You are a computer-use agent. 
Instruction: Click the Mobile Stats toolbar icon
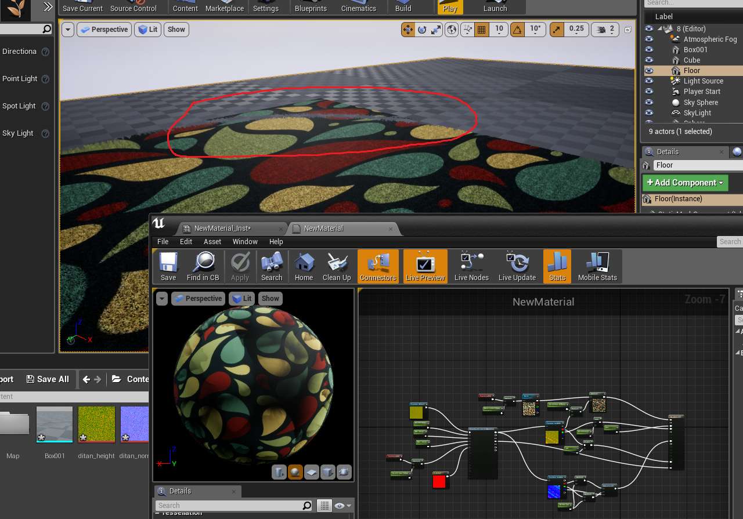coord(597,266)
